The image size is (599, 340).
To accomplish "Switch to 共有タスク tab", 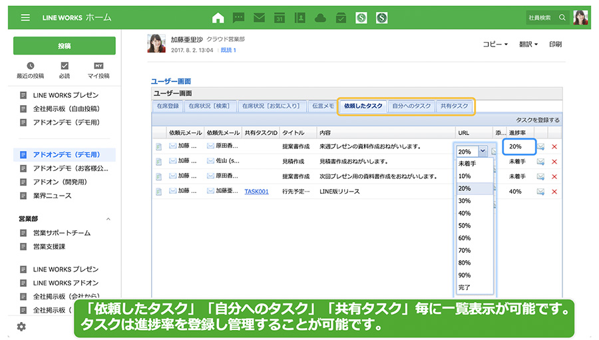I will point(454,106).
